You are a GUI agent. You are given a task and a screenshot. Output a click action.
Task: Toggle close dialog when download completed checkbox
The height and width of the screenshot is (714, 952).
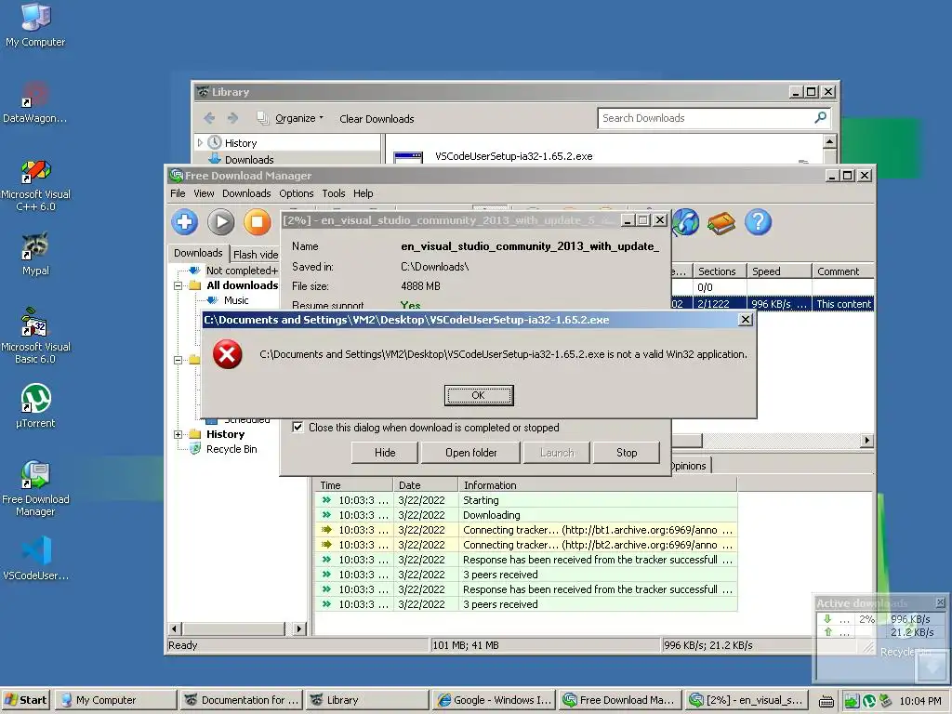(x=297, y=427)
